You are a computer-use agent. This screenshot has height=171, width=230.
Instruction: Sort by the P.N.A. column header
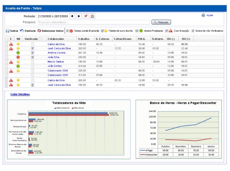(142, 39)
